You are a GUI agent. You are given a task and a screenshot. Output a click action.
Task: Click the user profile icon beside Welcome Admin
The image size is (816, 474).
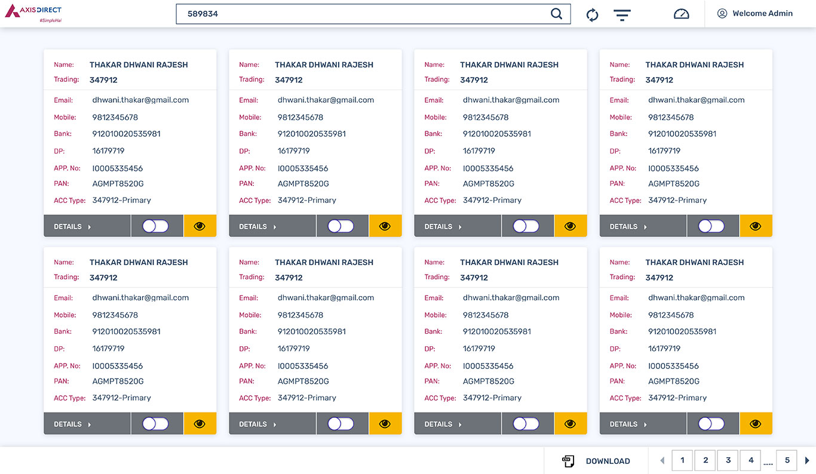722,13
